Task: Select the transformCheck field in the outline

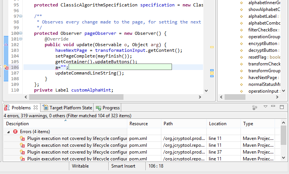Action: pyautogui.click(x=264, y=64)
